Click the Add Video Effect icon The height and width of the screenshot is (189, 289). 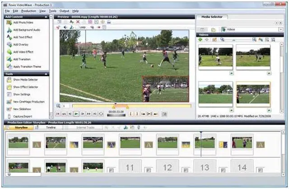(x=9, y=52)
